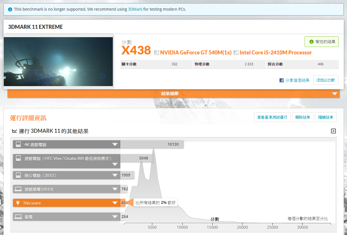Click the 782 score value

(125, 189)
